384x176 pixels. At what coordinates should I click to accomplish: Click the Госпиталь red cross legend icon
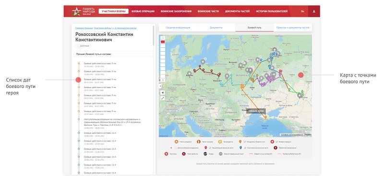click(166, 154)
